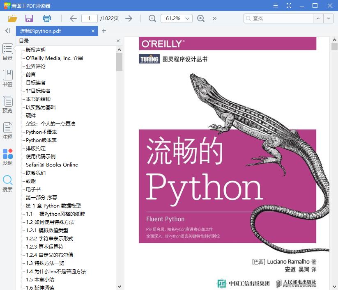Open outline entry 1.1 一摞Python风格的纸牌
The height and width of the screenshot is (290, 338).
coord(55,214)
